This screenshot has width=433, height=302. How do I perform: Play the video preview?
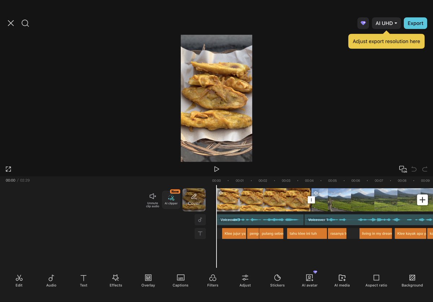[217, 169]
